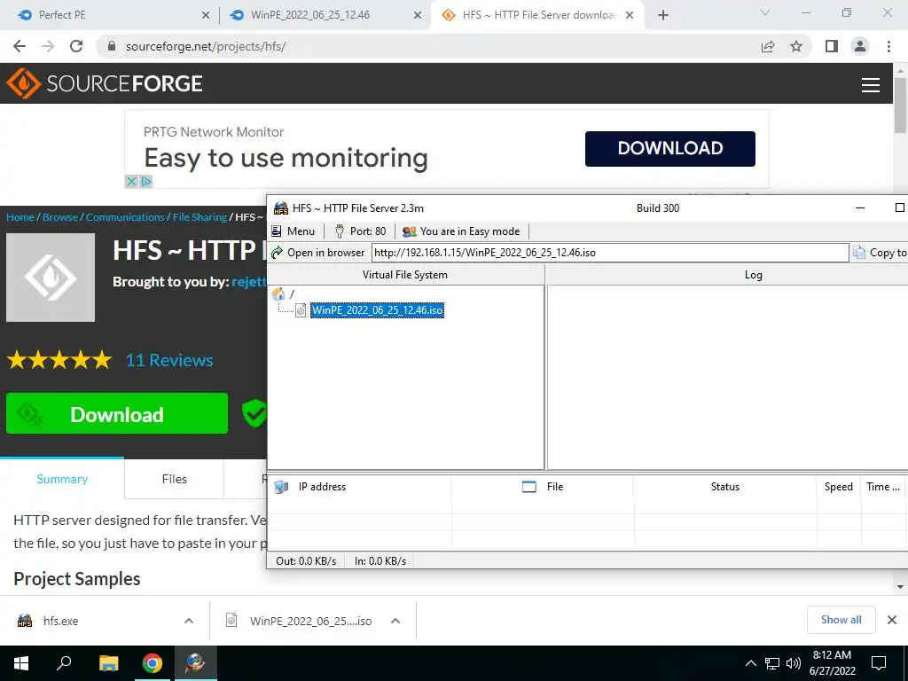
Task: Toggle the Chrome side panel
Action: click(x=832, y=46)
